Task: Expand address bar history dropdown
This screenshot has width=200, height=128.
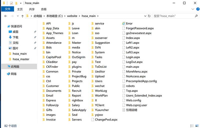Action: pyautogui.click(x=145, y=16)
